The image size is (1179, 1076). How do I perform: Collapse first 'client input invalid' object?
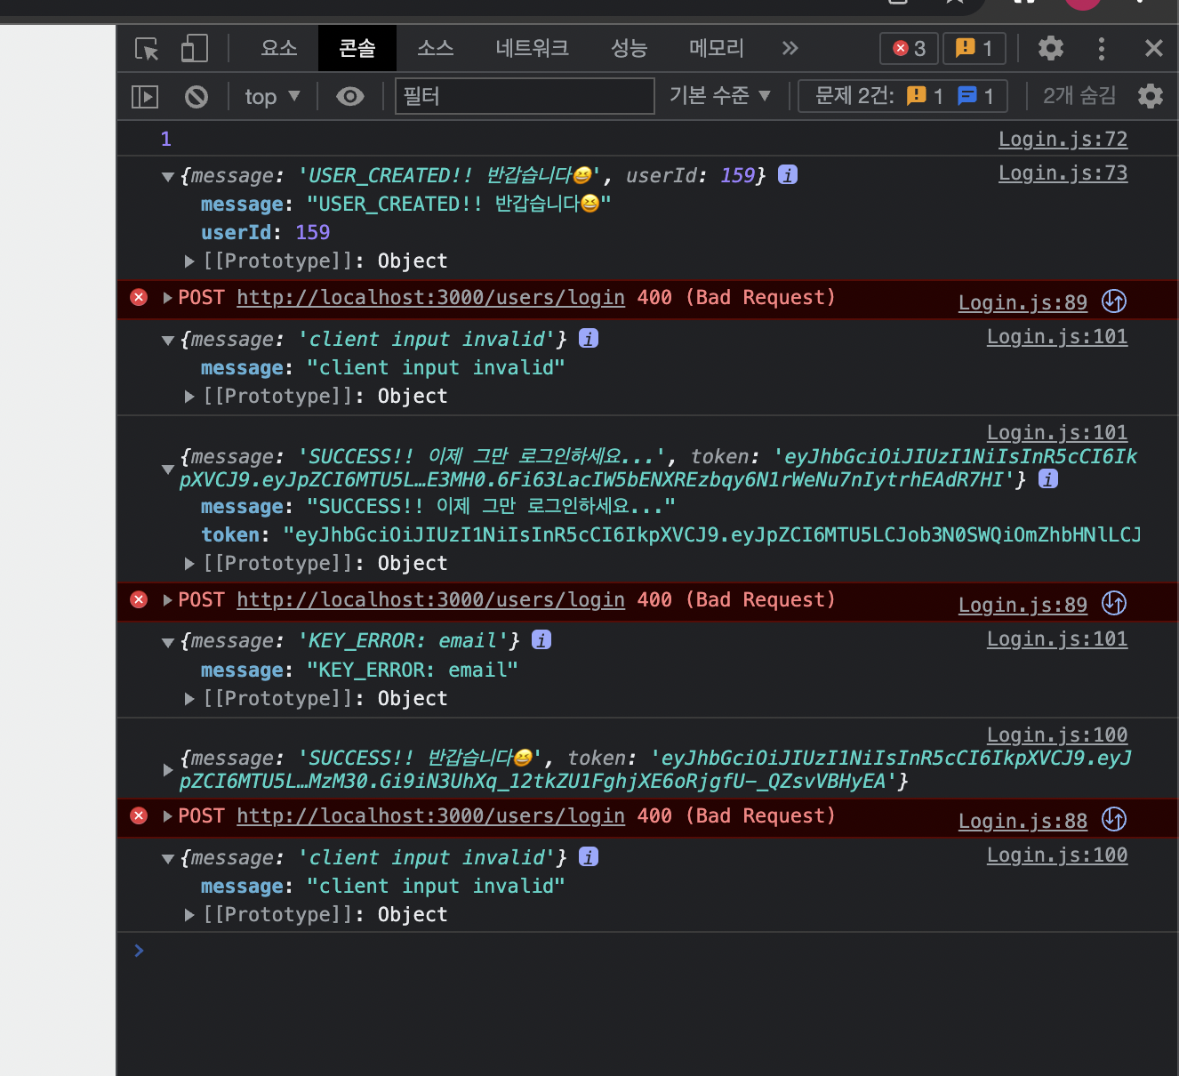168,341
